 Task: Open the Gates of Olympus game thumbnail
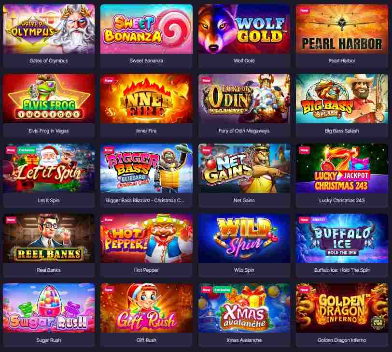(x=49, y=29)
